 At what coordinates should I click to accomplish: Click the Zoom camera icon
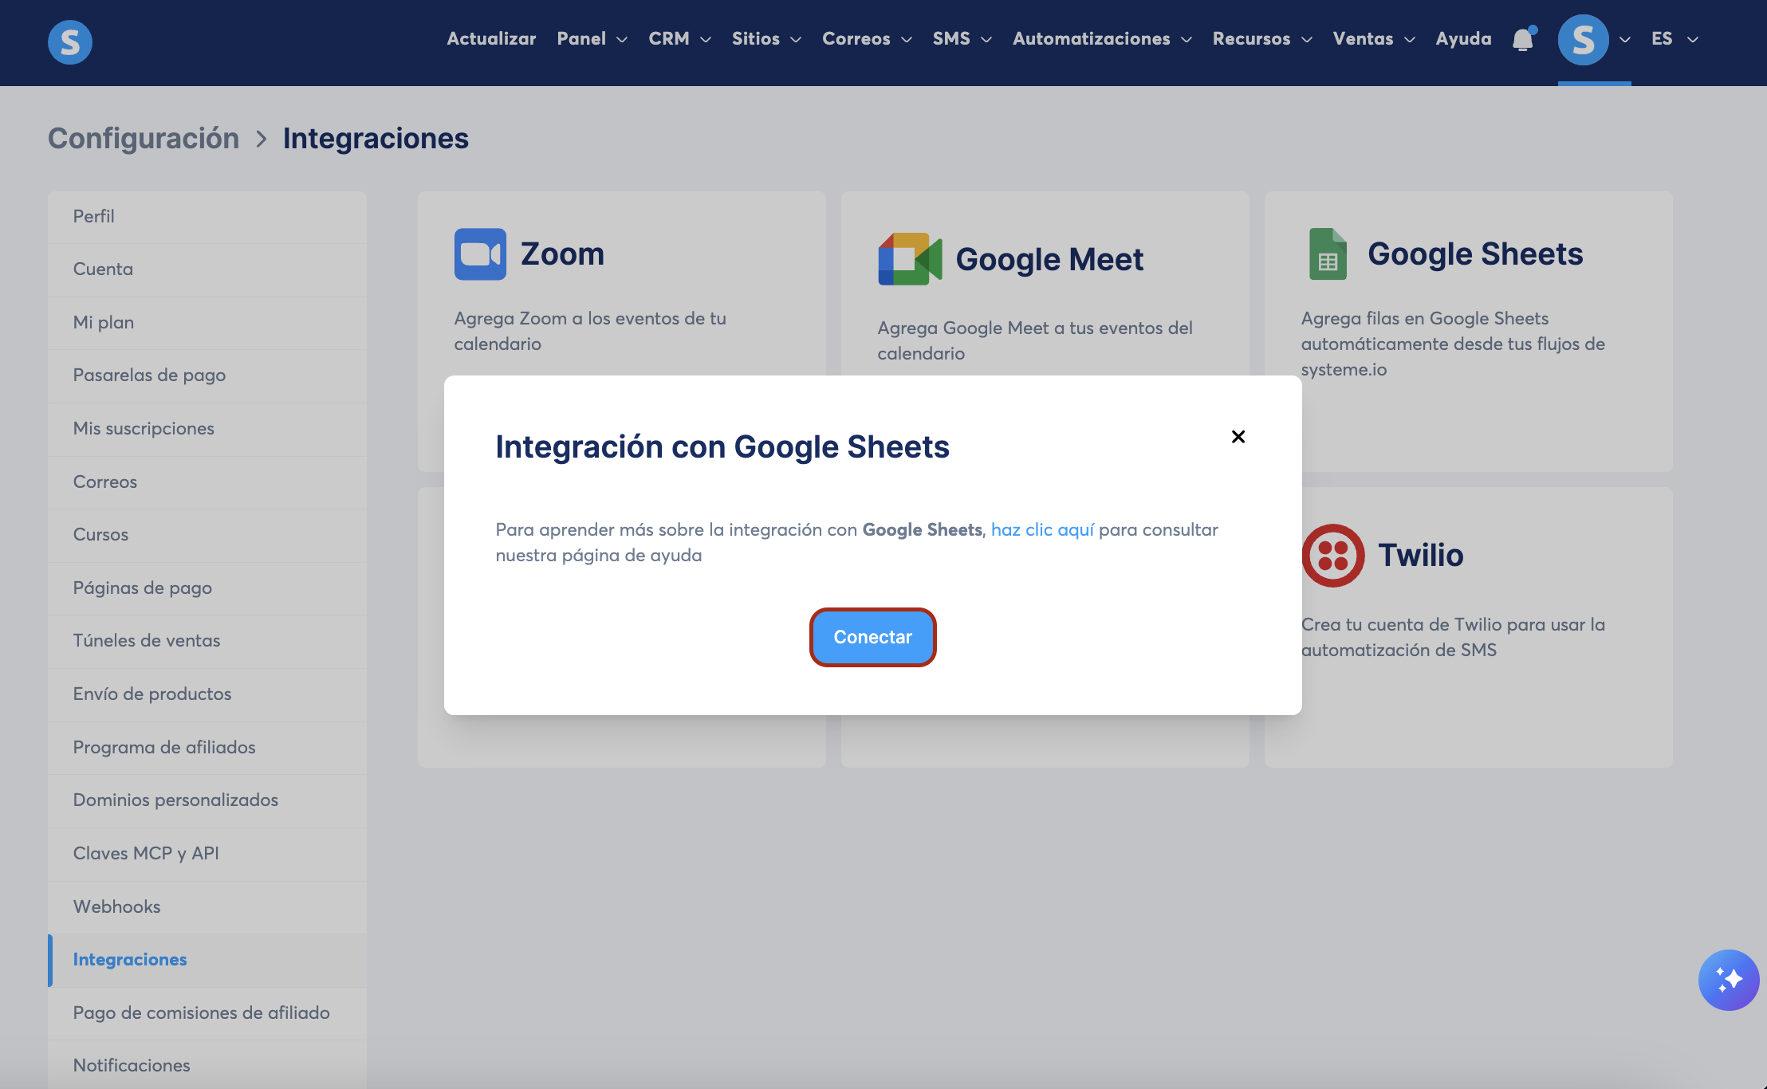coord(480,254)
